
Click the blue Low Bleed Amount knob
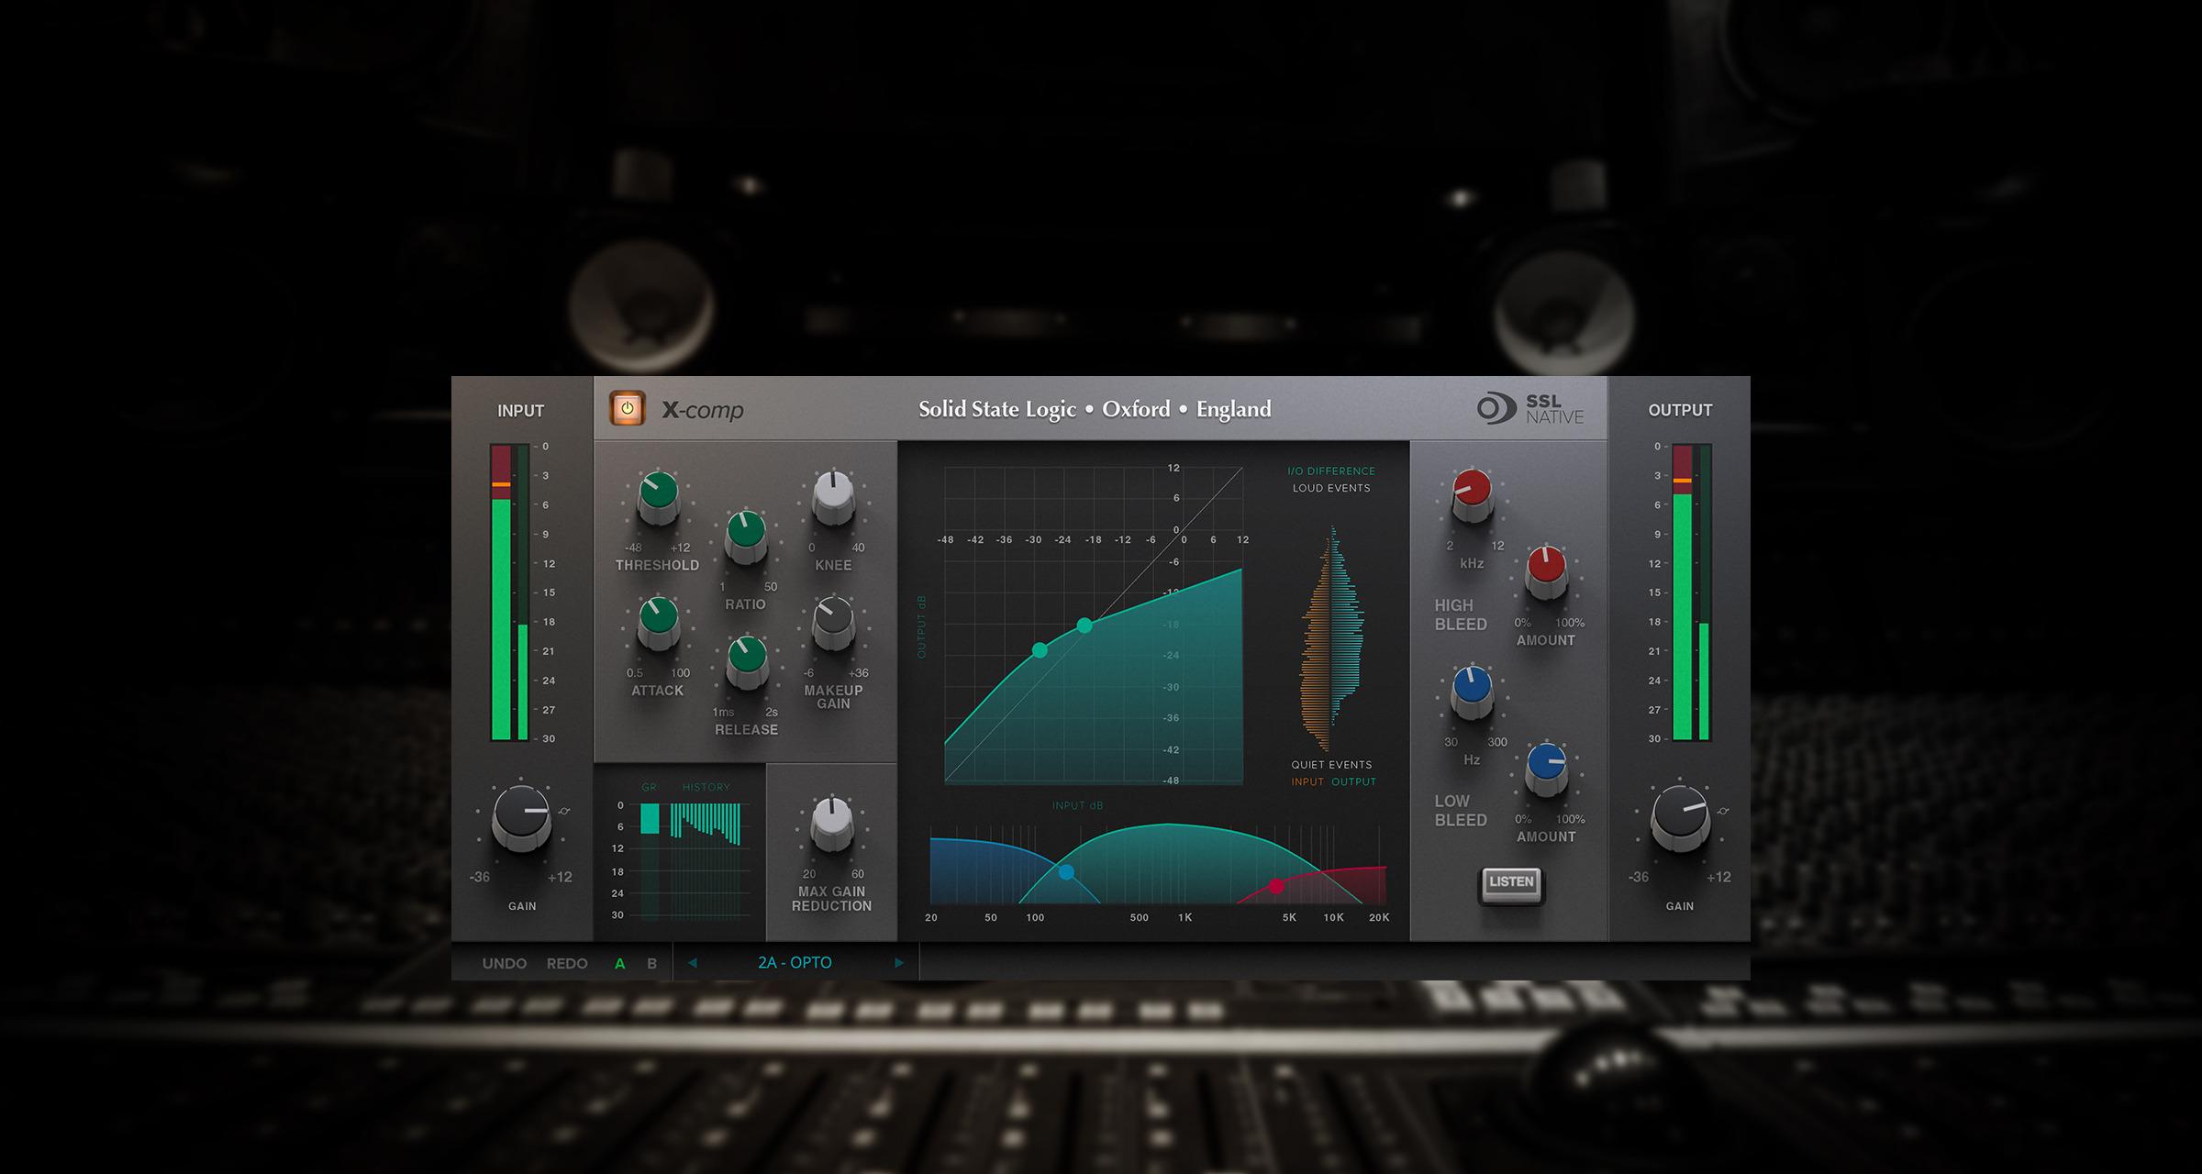click(1546, 768)
